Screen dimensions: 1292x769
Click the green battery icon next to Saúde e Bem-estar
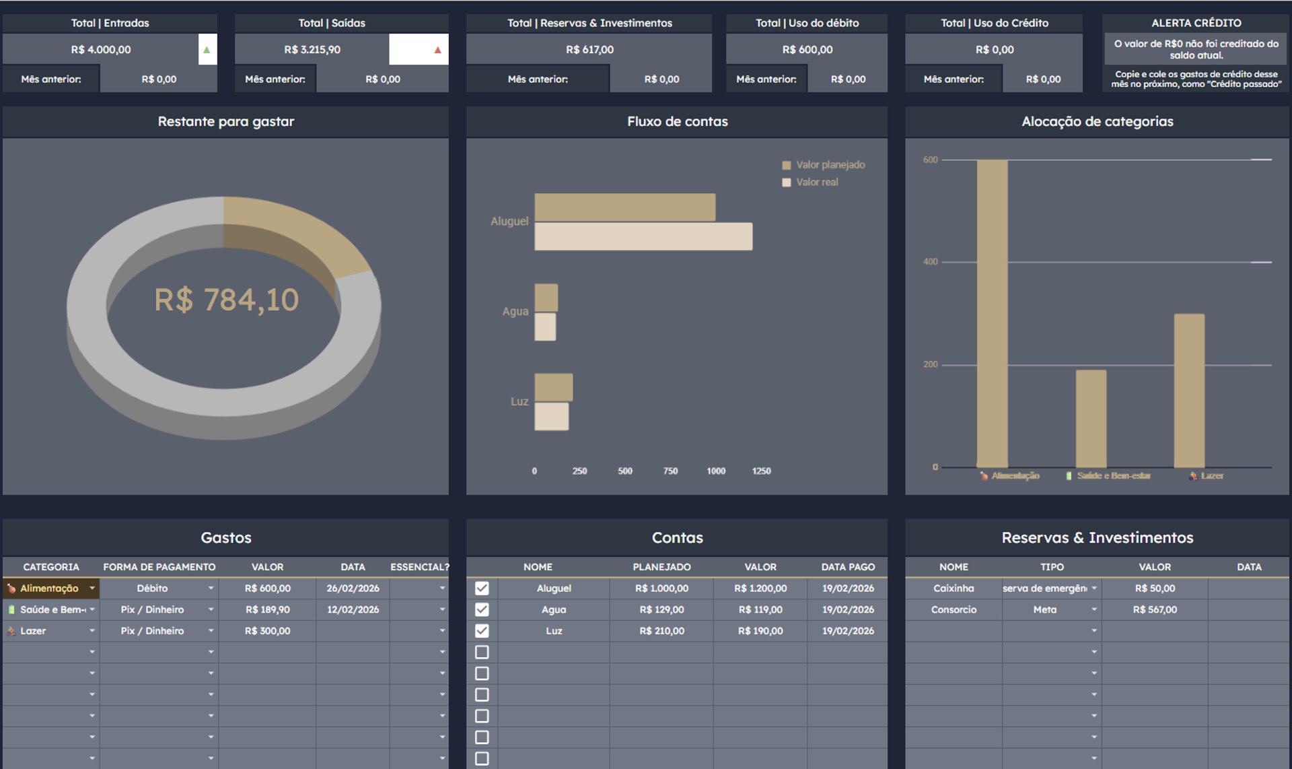(11, 609)
